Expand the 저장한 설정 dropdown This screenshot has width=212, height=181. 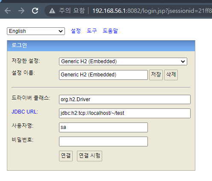(x=123, y=61)
